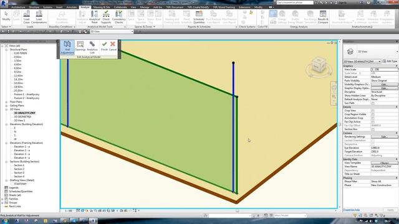
Task: Click the View Scale 1 : 100 field
Action: point(384,69)
